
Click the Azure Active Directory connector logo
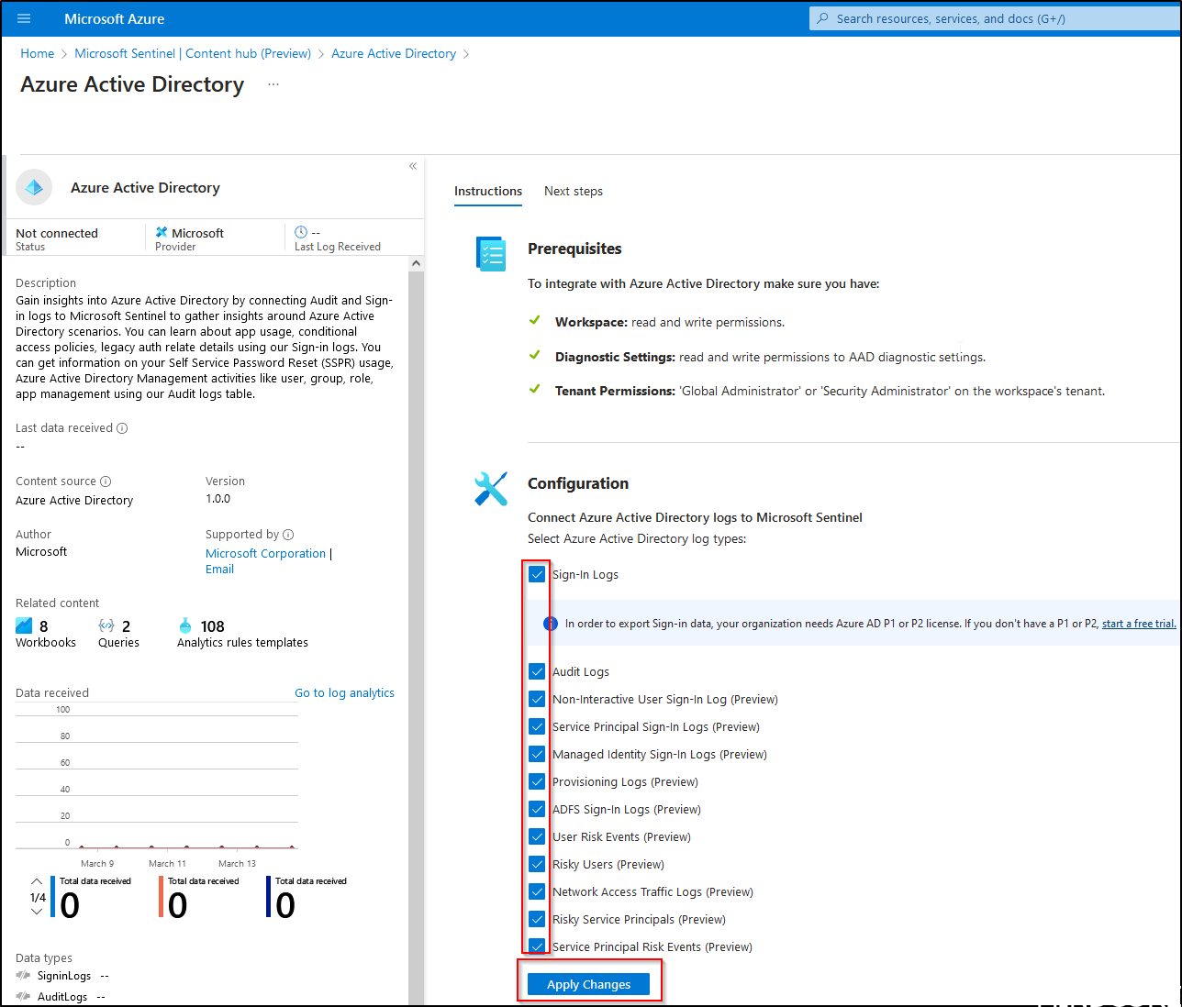pyautogui.click(x=34, y=187)
